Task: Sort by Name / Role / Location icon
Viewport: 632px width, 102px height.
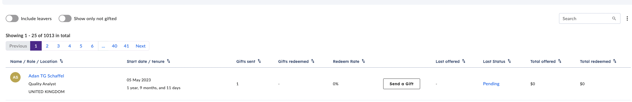Action: tap(61, 61)
